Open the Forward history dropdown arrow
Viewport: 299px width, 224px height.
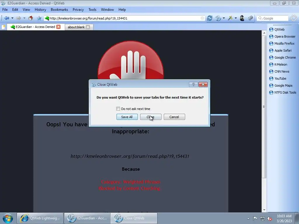click(24, 18)
